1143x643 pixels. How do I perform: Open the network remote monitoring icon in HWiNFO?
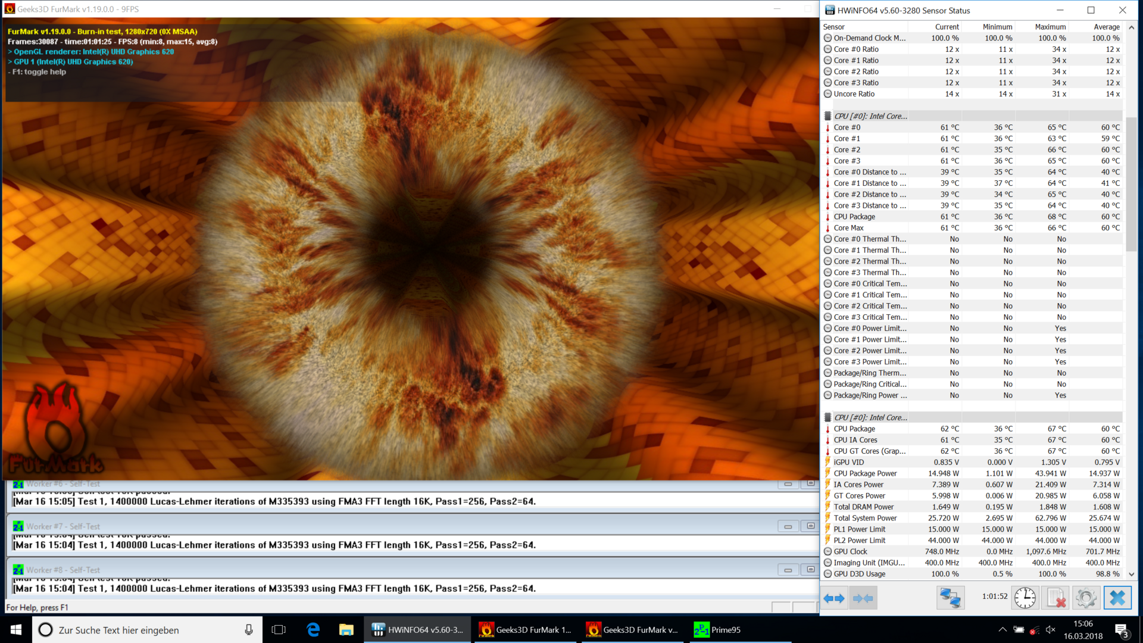point(950,598)
